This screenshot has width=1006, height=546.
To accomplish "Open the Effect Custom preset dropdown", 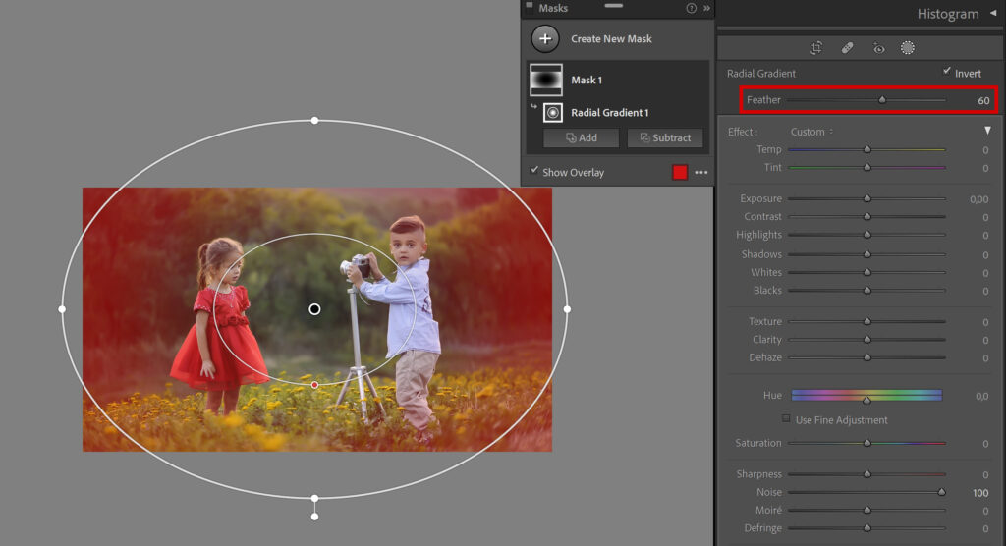I will (x=811, y=132).
